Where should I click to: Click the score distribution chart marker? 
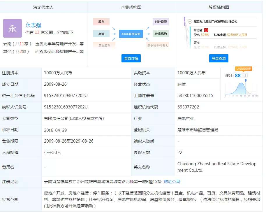click(x=246, y=80)
